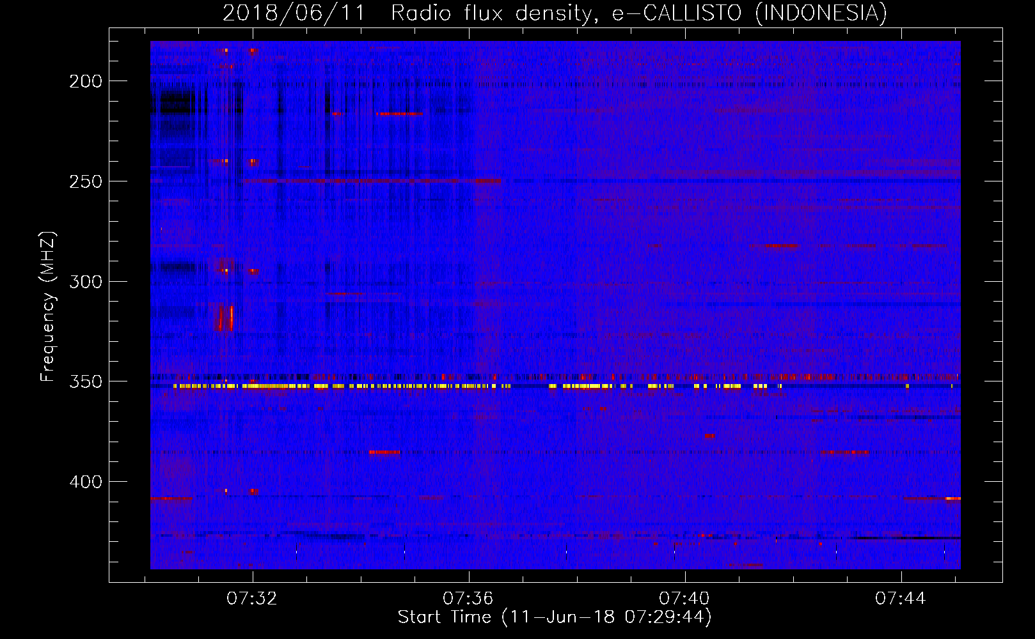1035x639 pixels.
Task: Click the 400 frequency axis label
Action: pyautogui.click(x=86, y=482)
